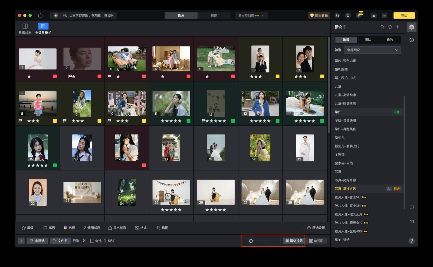Check the 全选 select-all checkbox
The image size is (433, 267).
point(92,241)
